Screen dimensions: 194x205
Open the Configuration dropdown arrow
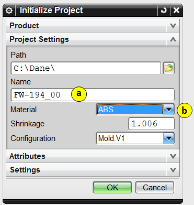[x=169, y=138]
